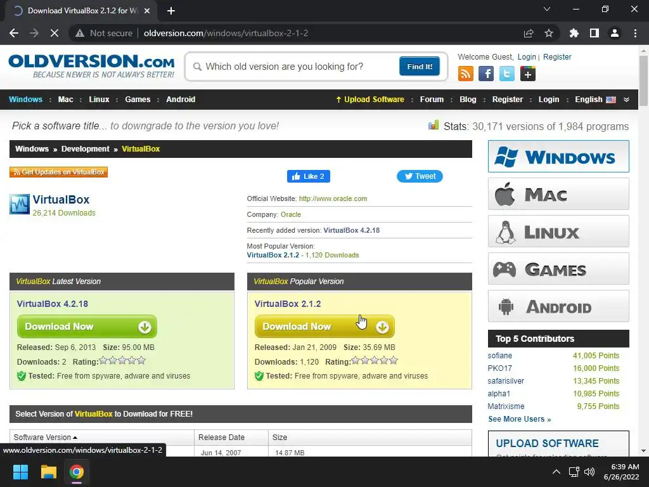Click the share page icon in address bar
This screenshot has width=649, height=487.
point(529,33)
